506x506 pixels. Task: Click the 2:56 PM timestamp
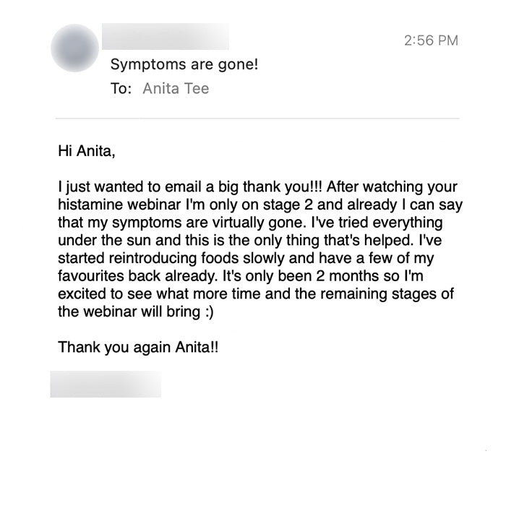click(x=429, y=40)
